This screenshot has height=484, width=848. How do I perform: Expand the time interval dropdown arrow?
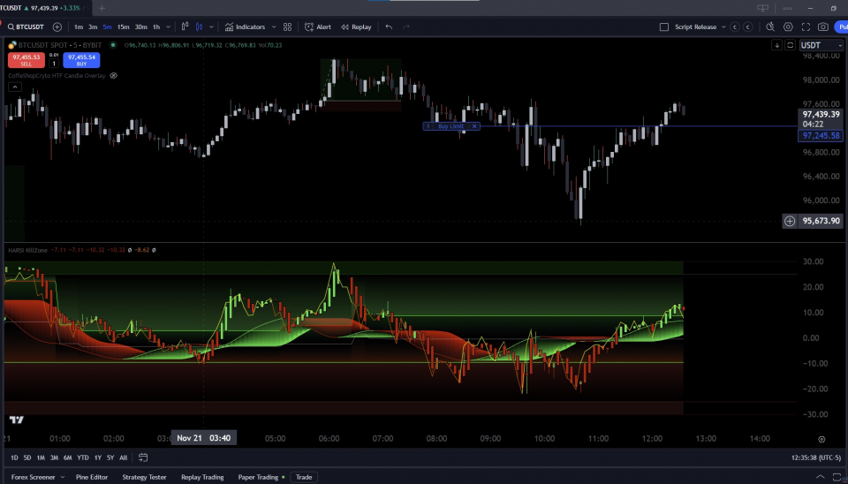[168, 26]
